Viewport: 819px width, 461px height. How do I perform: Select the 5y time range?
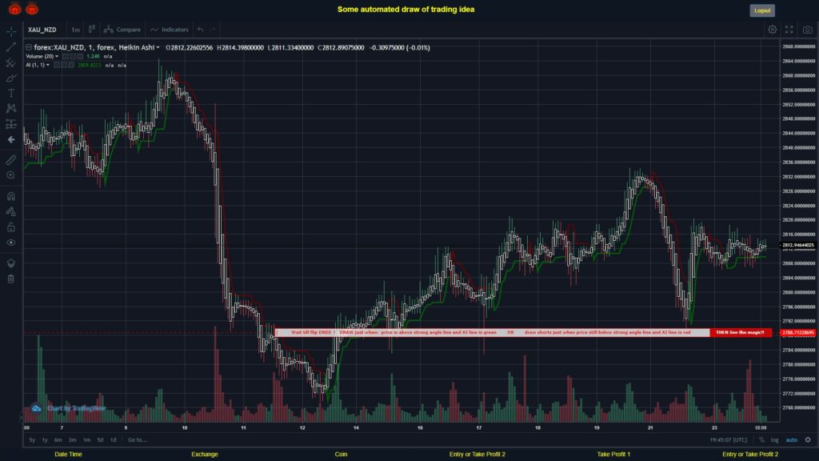pyautogui.click(x=32, y=440)
